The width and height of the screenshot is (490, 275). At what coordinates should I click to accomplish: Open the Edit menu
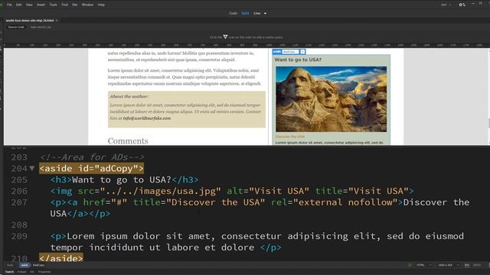[18, 5]
